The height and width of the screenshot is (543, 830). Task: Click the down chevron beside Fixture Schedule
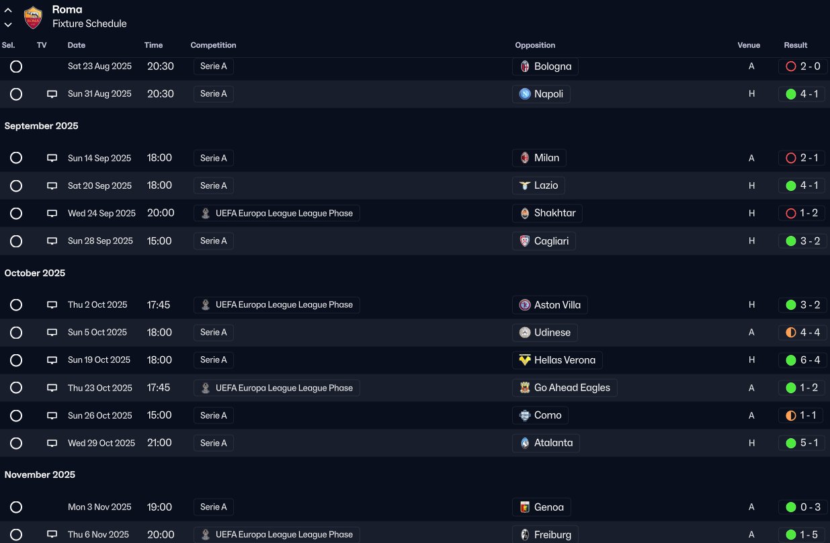(x=8, y=25)
